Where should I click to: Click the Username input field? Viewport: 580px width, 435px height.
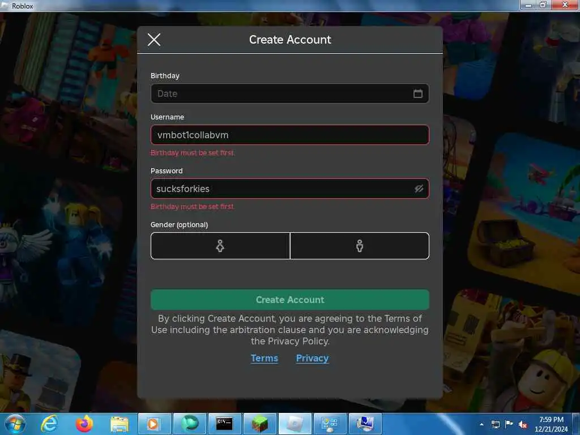(289, 135)
